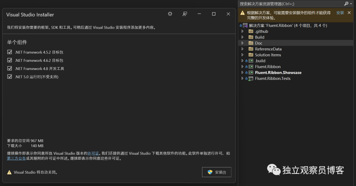Select the Solution Items tree item
Screen dimensions: 356x186
pos(268,55)
